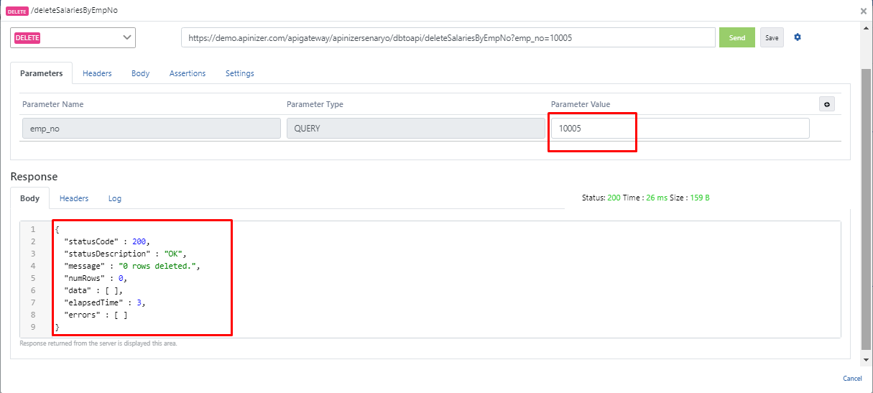Show the response Log tab

pyautogui.click(x=115, y=198)
